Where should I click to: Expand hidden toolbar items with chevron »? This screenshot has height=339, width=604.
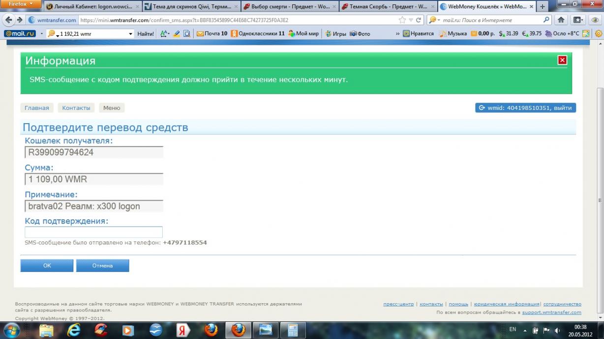coord(397,34)
